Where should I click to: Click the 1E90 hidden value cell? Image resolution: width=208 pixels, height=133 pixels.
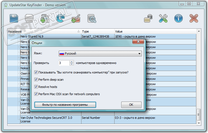click(x=155, y=36)
